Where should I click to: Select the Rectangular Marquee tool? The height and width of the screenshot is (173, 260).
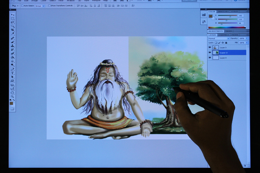tap(12, 19)
